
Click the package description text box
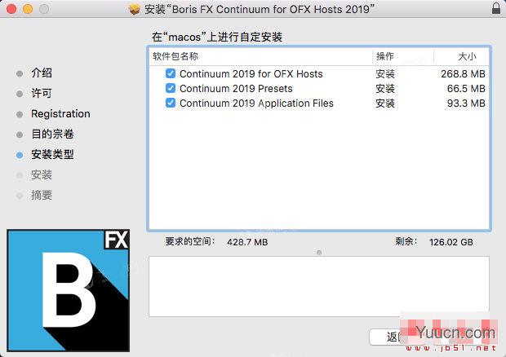[x=319, y=286]
